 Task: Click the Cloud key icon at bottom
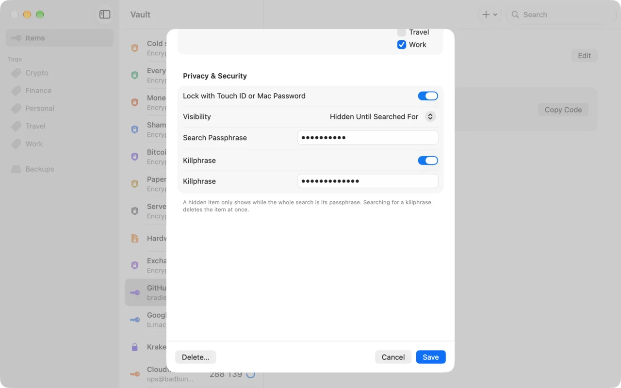[x=135, y=374]
